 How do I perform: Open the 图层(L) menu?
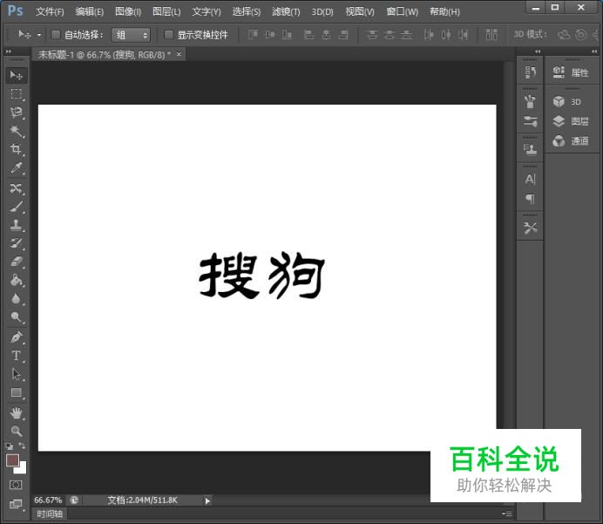166,12
